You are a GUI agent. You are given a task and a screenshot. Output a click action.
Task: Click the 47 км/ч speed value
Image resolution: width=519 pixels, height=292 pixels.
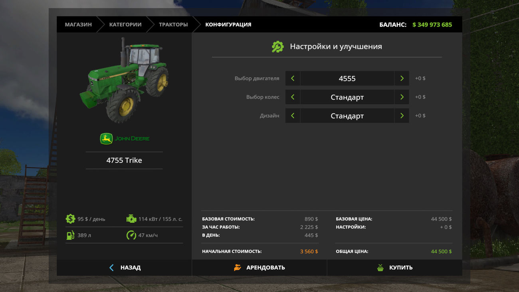(148, 235)
